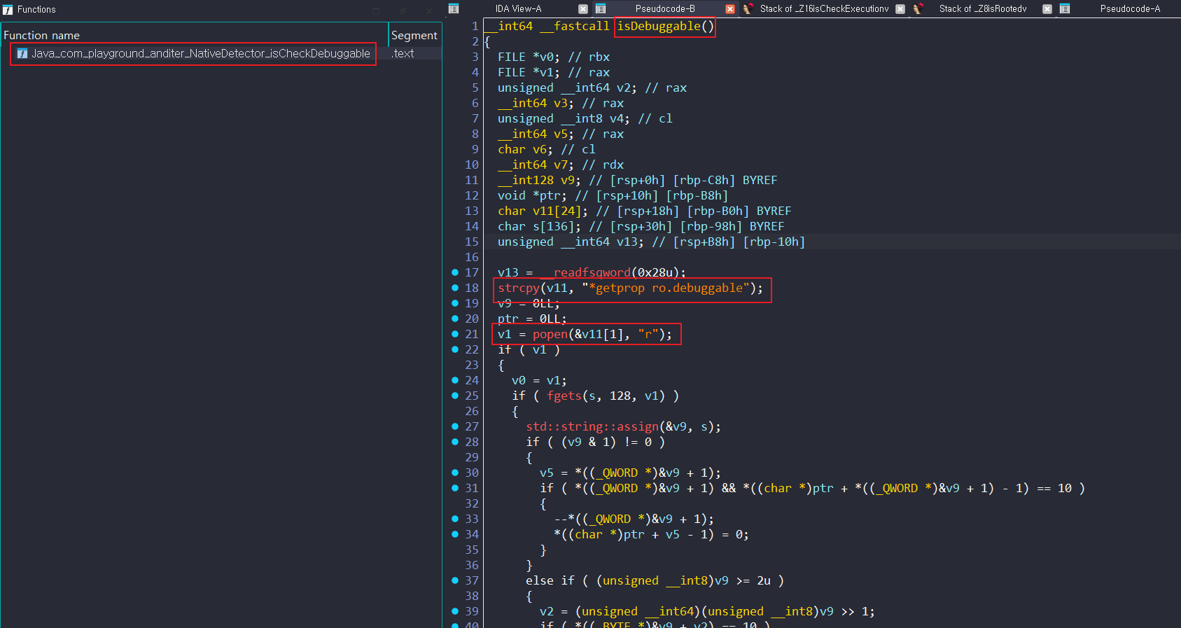Image resolution: width=1181 pixels, height=628 pixels.
Task: Click the '// rbx' comment on line 3
Action: pos(589,57)
